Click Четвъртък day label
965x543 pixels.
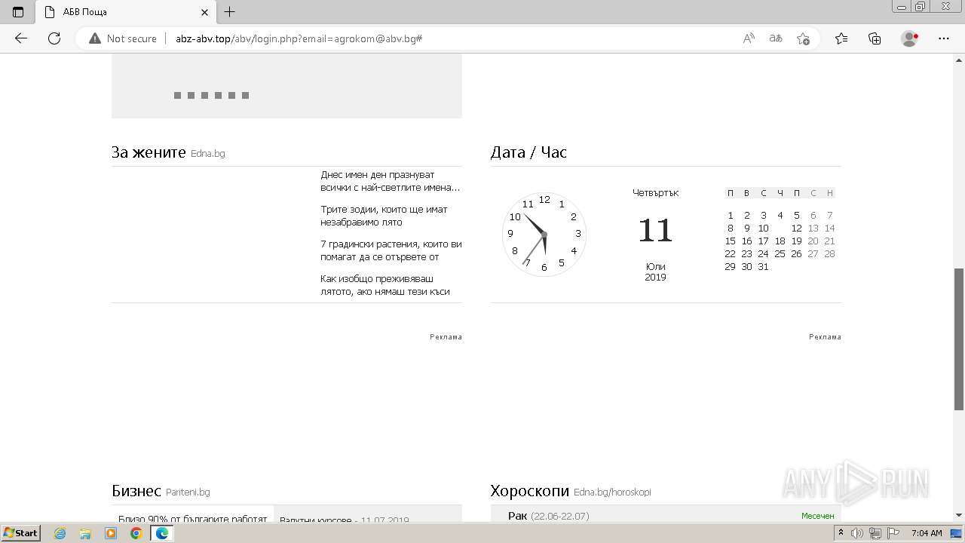tap(656, 193)
